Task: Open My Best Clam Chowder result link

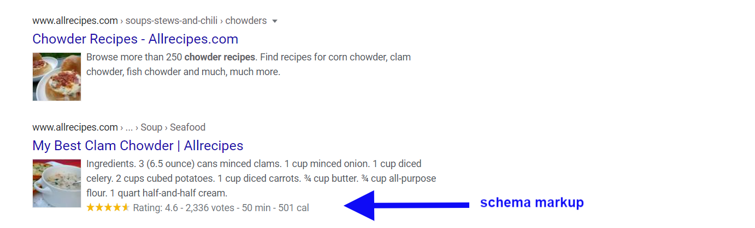Action: pyautogui.click(x=138, y=146)
